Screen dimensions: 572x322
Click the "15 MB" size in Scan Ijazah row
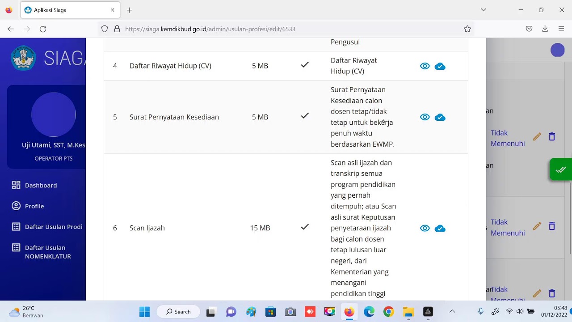coord(260,228)
